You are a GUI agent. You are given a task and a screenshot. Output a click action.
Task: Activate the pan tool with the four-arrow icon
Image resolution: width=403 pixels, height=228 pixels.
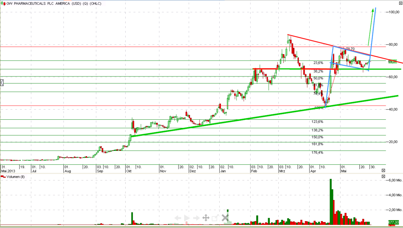(x=206, y=218)
